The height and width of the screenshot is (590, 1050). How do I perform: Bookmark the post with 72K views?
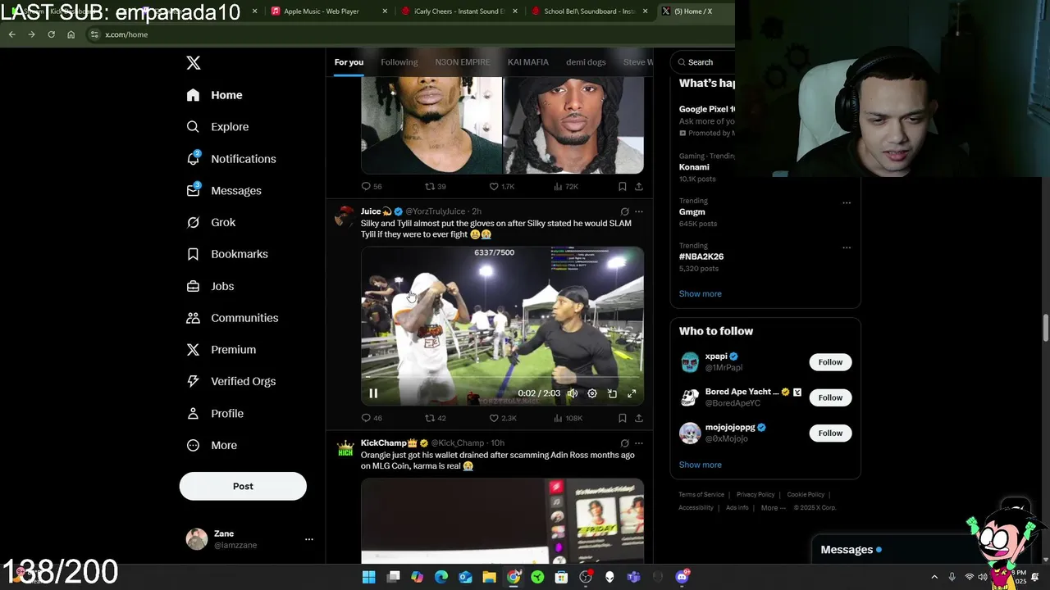click(623, 187)
